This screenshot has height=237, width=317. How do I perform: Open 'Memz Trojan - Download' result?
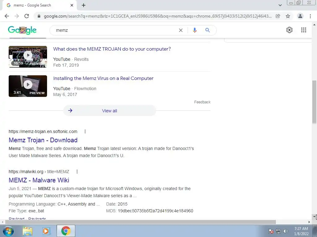tap(43, 140)
